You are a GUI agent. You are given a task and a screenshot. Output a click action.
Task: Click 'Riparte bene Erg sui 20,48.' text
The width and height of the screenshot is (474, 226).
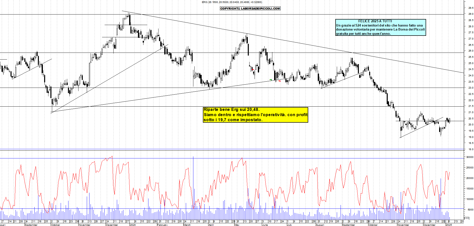pyautogui.click(x=231, y=109)
